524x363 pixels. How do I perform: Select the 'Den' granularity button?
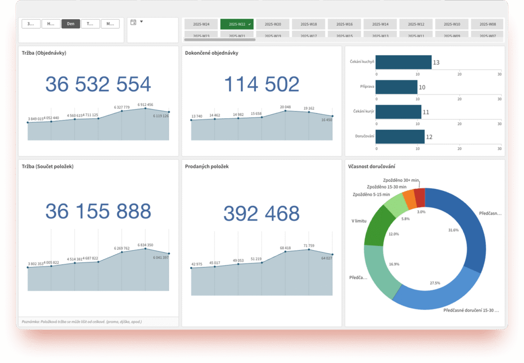(71, 23)
